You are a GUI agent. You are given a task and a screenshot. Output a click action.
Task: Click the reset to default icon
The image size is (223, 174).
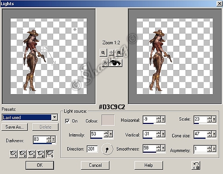196,165
